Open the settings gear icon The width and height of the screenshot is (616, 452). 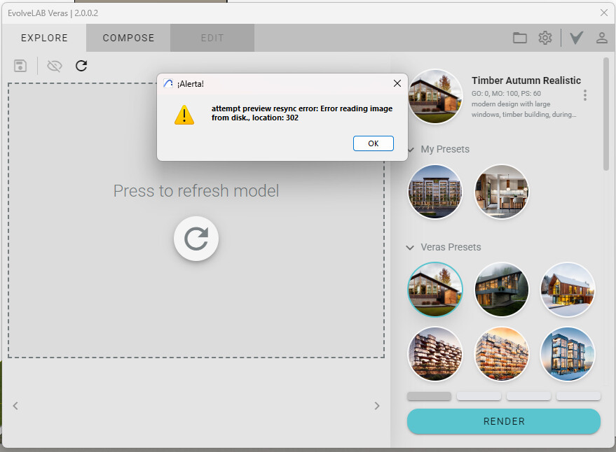(x=545, y=38)
